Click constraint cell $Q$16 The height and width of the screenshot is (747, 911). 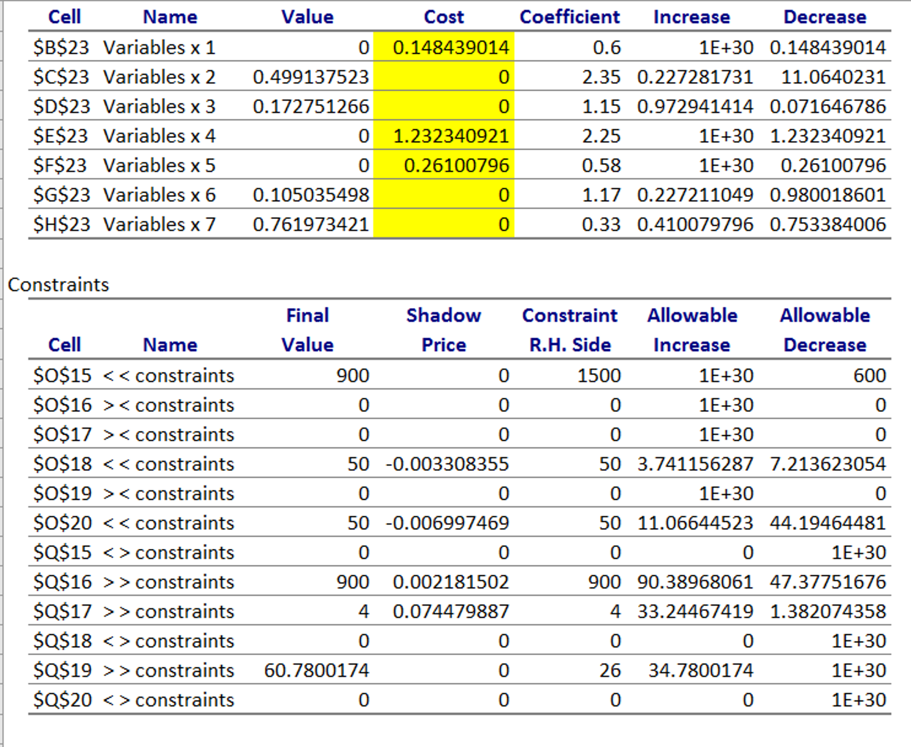point(62,582)
